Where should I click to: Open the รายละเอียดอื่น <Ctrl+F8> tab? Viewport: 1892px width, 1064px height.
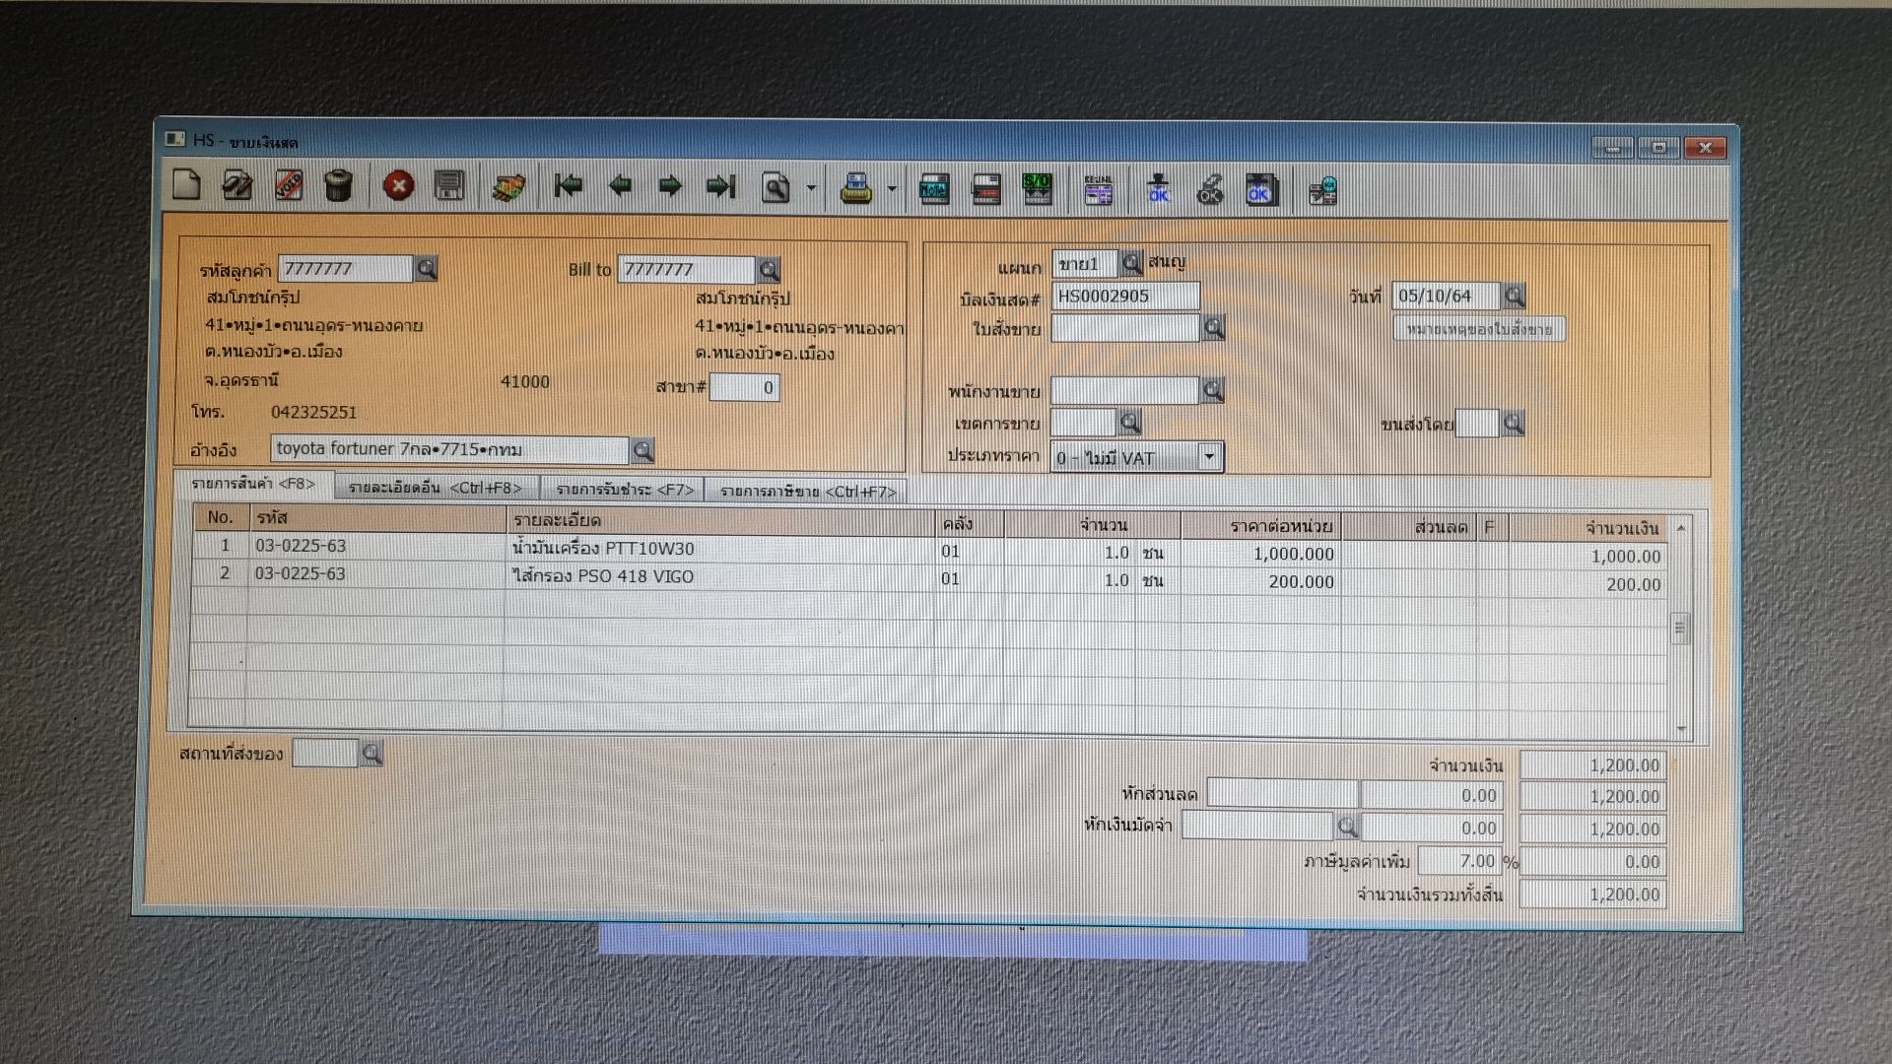435,489
